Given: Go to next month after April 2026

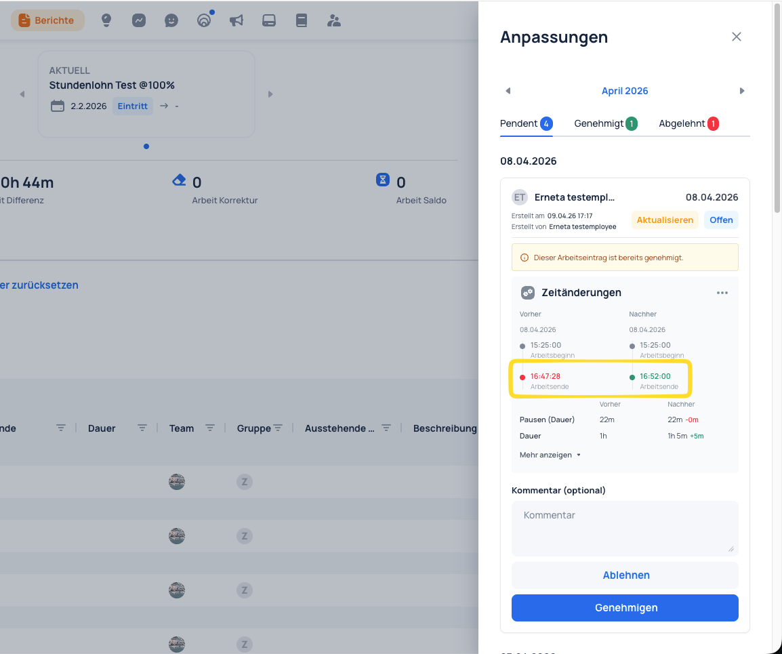Looking at the screenshot, I should coord(741,91).
